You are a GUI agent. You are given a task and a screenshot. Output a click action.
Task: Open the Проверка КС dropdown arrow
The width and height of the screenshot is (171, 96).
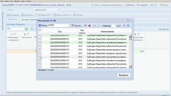(51, 15)
